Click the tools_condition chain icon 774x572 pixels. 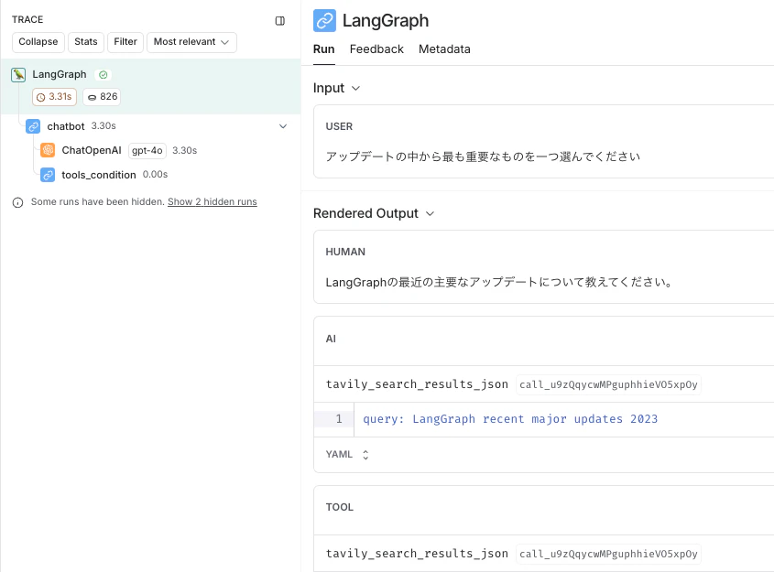(48, 175)
